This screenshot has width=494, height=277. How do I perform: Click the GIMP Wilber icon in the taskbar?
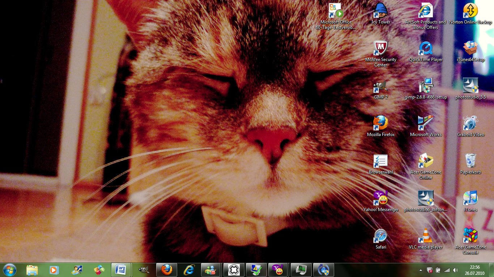pos(144,270)
